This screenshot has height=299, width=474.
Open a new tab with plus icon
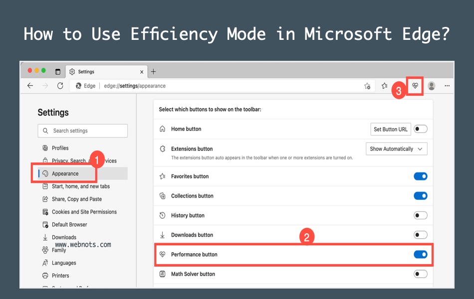(x=153, y=72)
